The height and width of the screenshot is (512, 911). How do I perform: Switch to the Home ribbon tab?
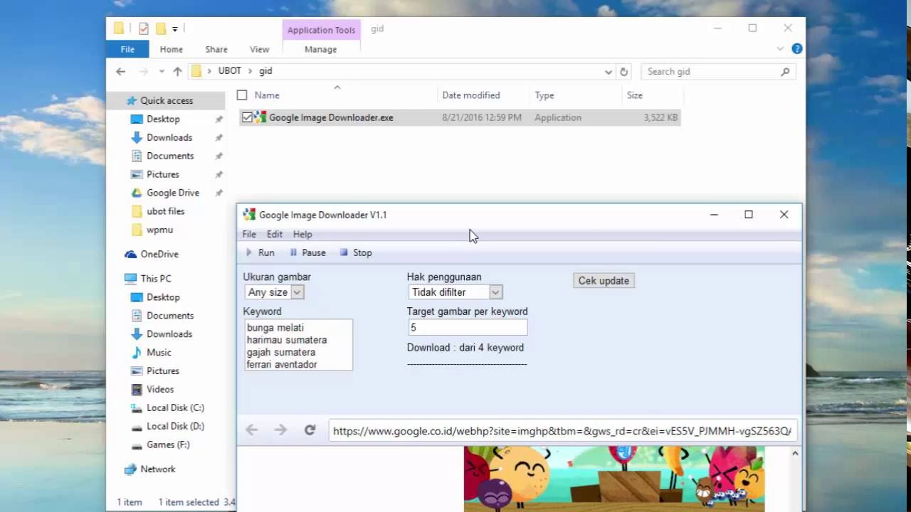[172, 49]
